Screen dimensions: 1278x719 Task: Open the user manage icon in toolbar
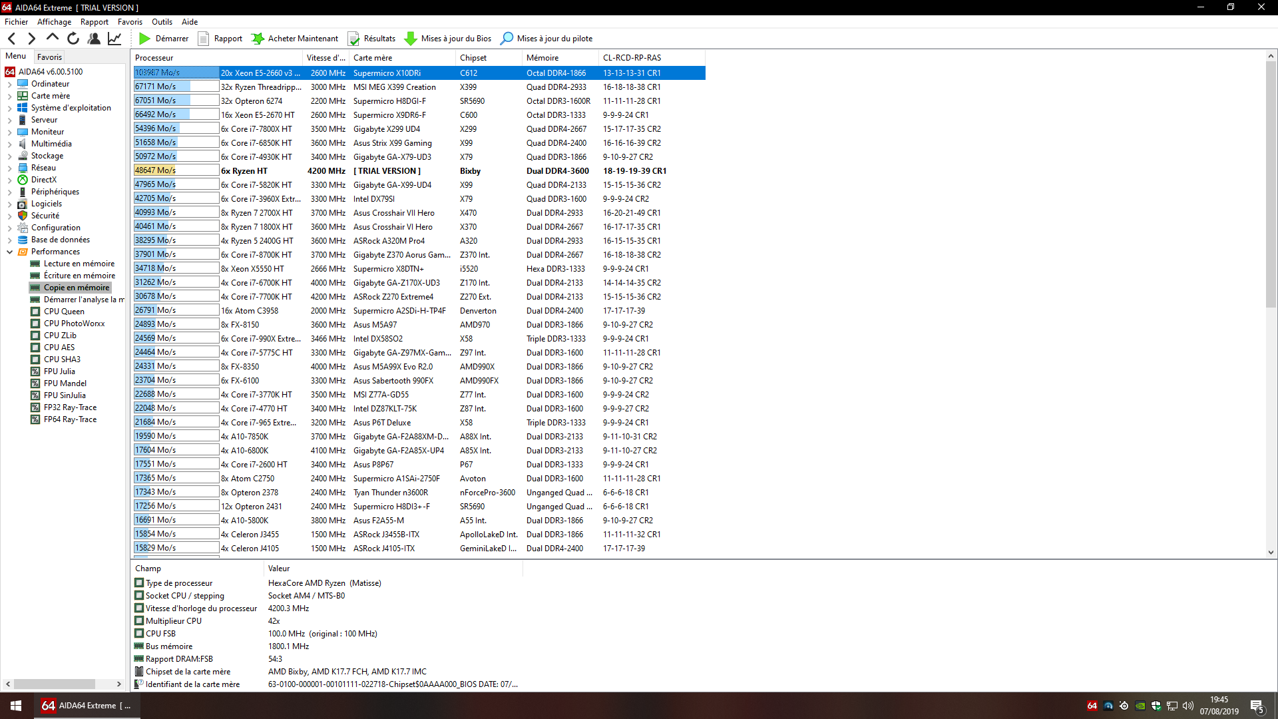94,39
